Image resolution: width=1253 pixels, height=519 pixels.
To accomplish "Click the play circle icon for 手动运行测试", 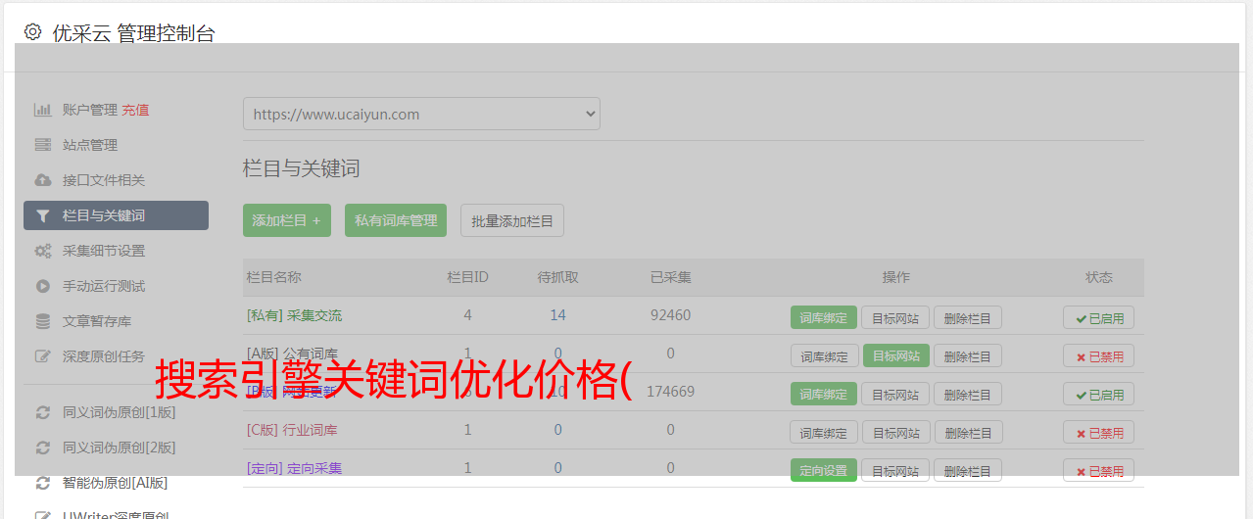I will [x=42, y=286].
